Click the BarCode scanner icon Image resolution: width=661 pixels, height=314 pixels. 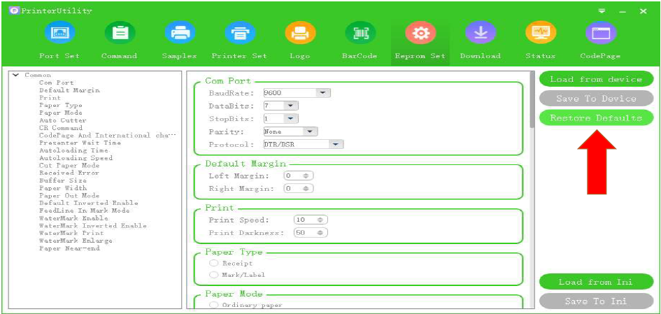coord(360,33)
